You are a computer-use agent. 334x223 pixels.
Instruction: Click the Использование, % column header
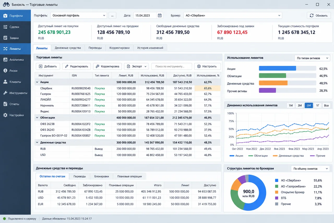pyautogui.click(x=208, y=76)
